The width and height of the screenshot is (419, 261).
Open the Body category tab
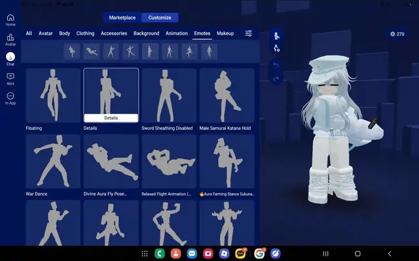[64, 33]
